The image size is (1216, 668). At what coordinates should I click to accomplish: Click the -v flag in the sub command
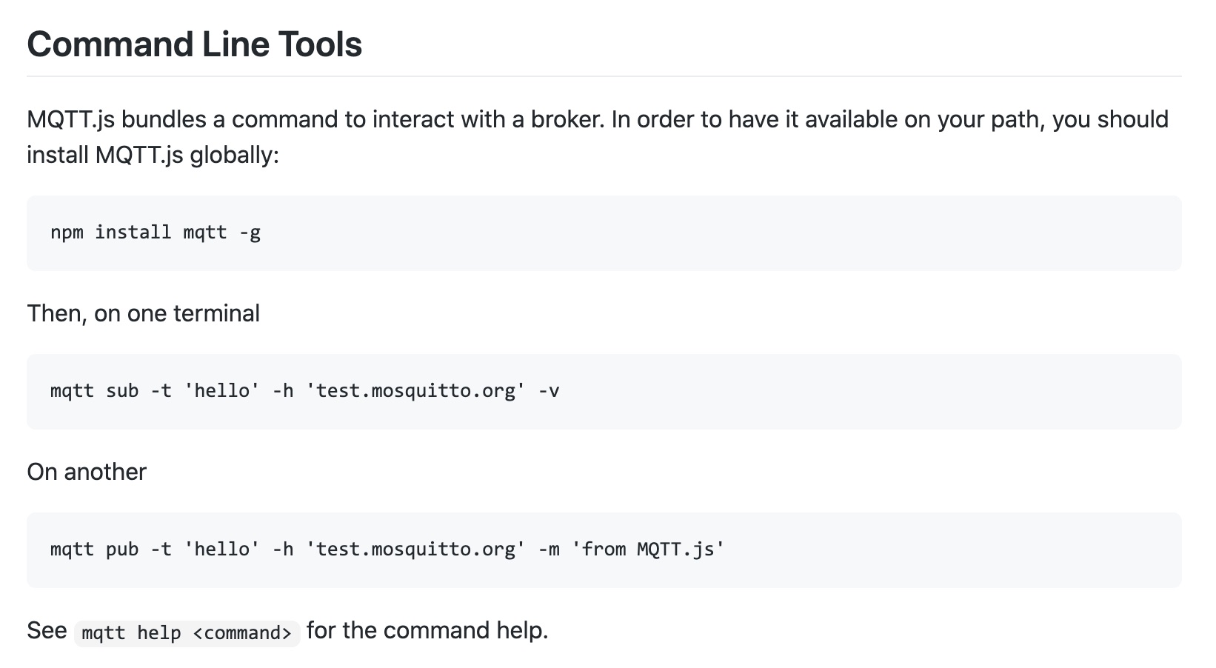coord(549,391)
